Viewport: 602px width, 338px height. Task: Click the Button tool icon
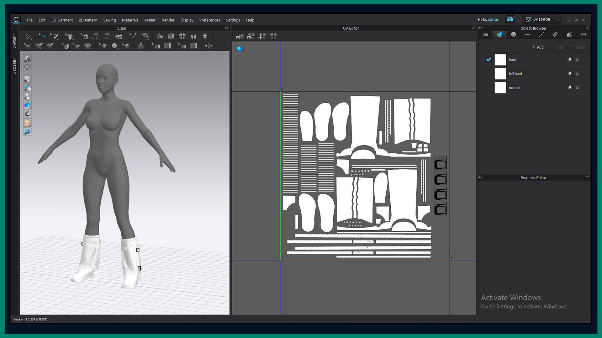[x=114, y=46]
